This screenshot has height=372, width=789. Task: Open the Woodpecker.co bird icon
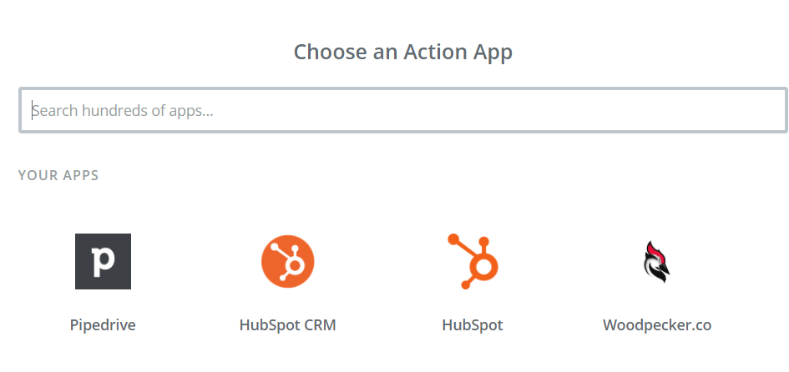point(657,261)
